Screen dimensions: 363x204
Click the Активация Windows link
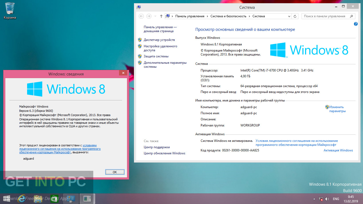click(338, 150)
